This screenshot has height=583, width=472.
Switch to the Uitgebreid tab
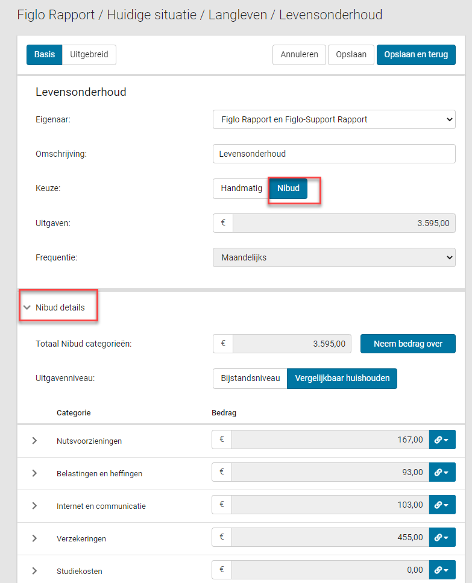(89, 54)
